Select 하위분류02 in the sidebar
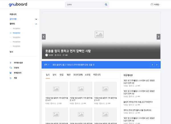Image resolution: width=171 pixels, height=124 pixels. (17, 33)
